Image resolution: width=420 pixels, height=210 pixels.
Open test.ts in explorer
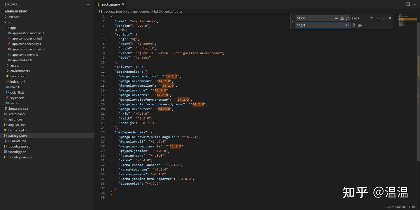[x=47, y=103]
